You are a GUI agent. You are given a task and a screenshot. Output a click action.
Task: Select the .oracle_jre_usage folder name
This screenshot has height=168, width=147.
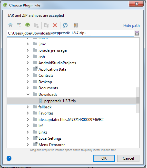coord(53,50)
